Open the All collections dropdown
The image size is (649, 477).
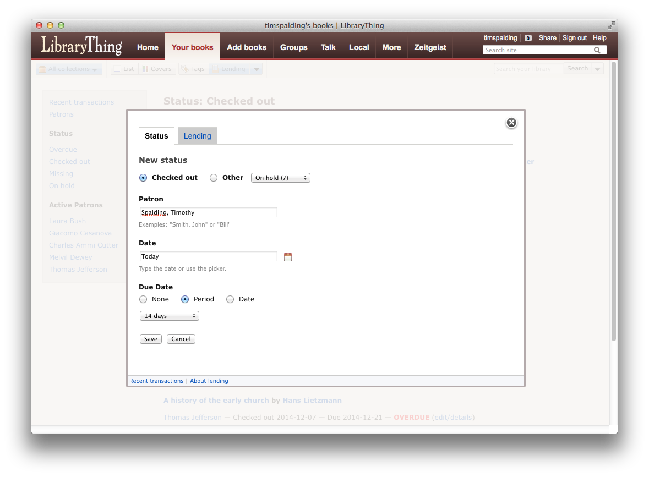click(69, 69)
